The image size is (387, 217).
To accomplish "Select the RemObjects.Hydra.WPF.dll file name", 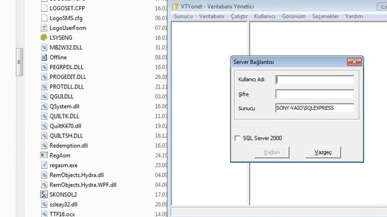I will 83,185.
